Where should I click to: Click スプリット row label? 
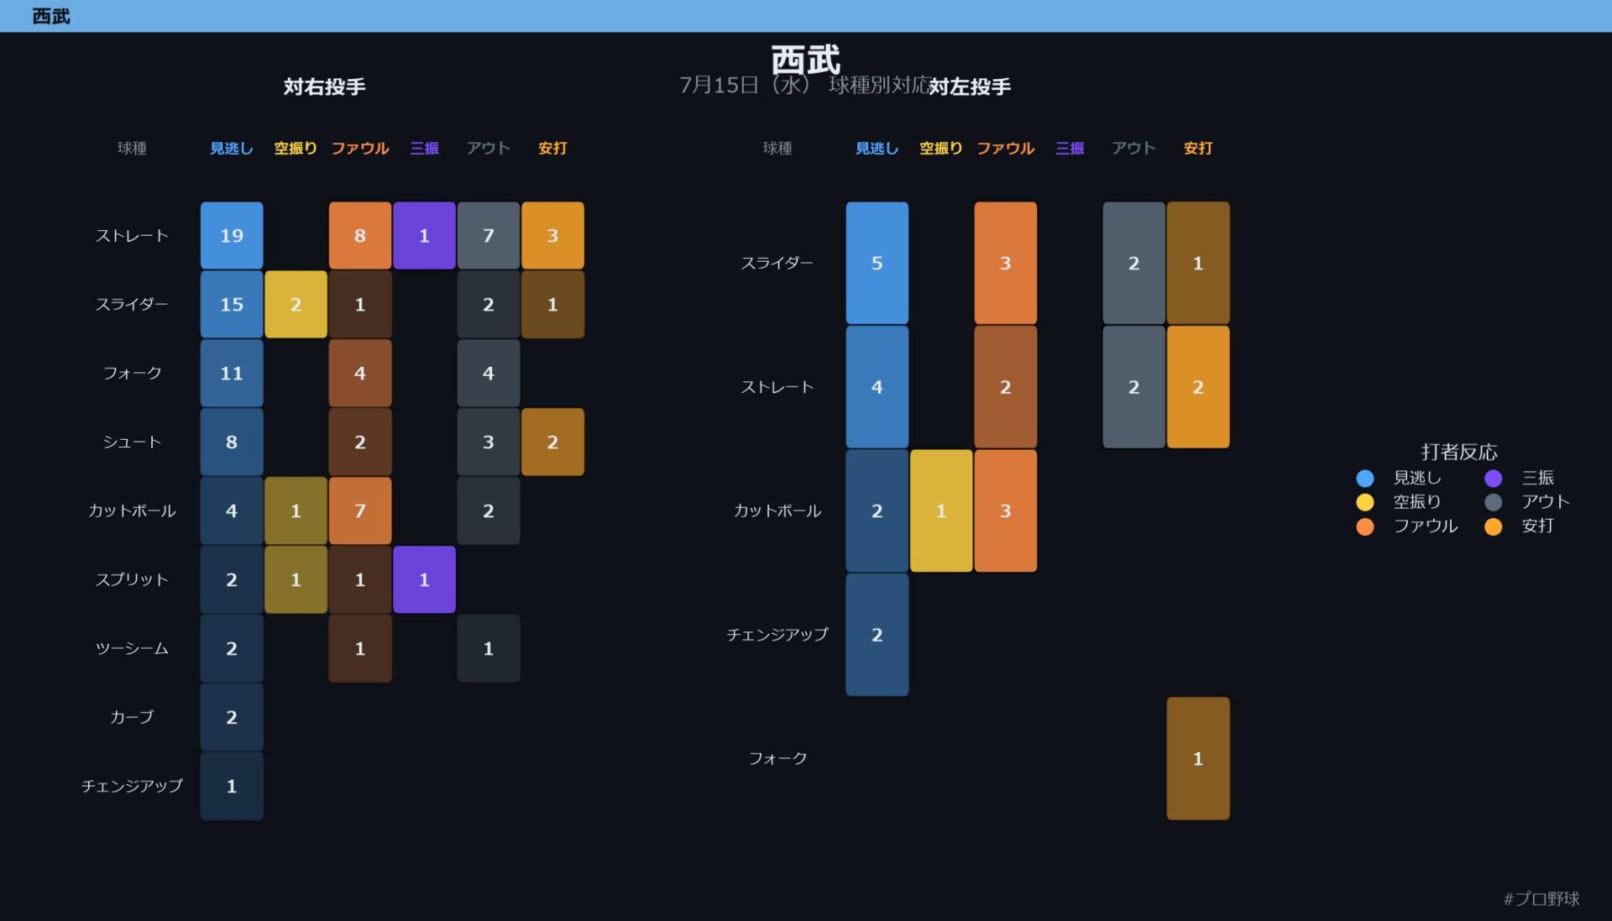point(132,580)
